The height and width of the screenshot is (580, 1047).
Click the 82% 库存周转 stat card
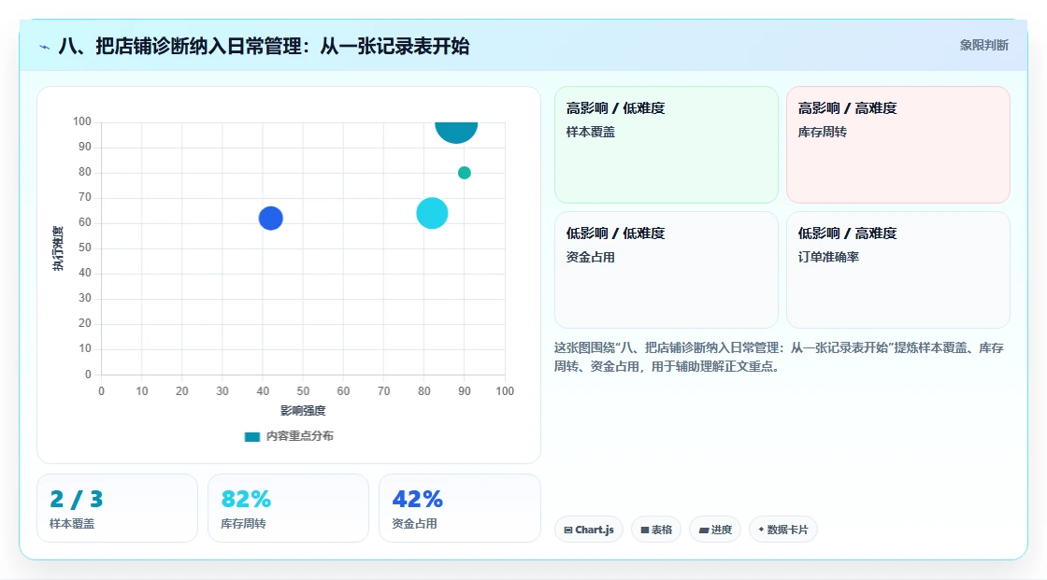289,508
